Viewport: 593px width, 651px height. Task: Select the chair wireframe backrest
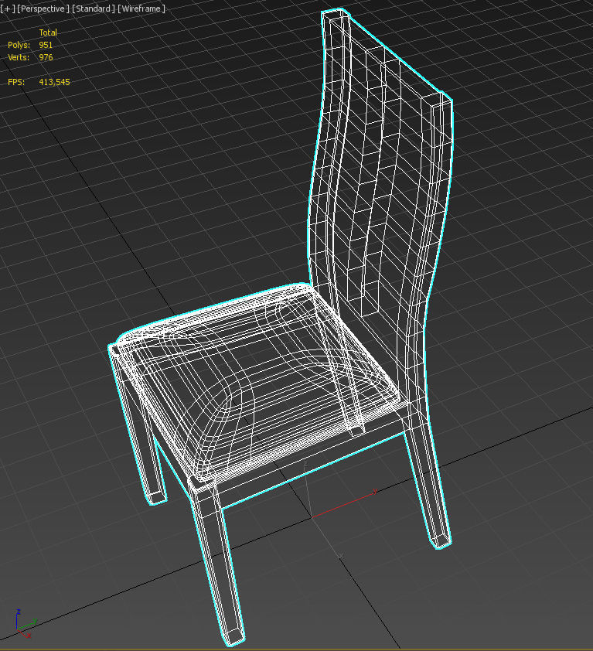point(380,179)
